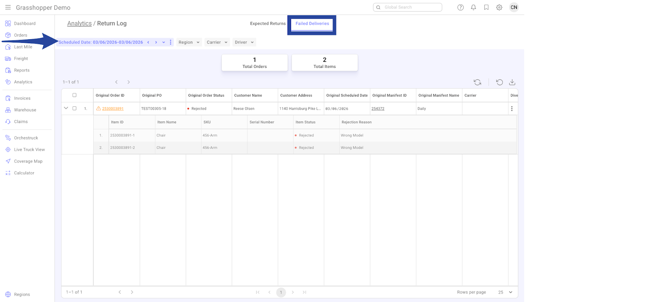The image size is (646, 302).
Task: Click the help question mark icon
Action: [x=460, y=7]
